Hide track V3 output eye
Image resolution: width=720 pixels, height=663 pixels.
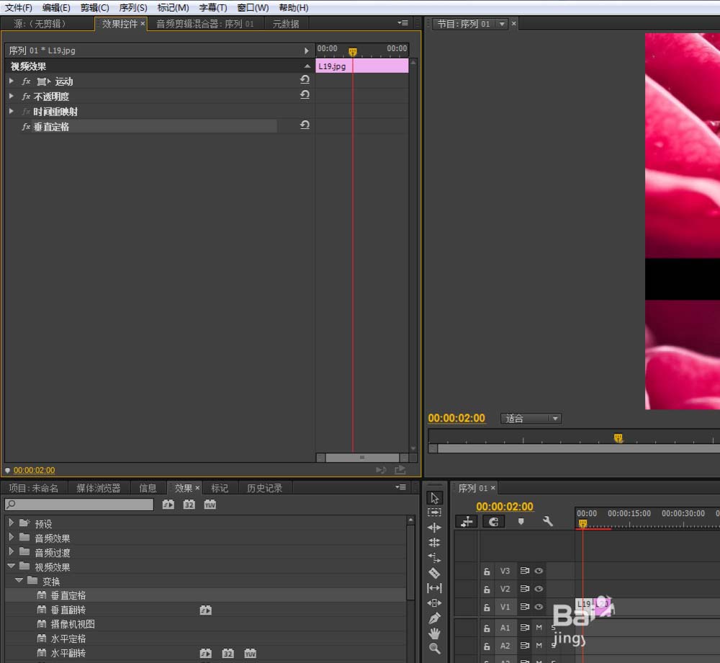click(539, 571)
